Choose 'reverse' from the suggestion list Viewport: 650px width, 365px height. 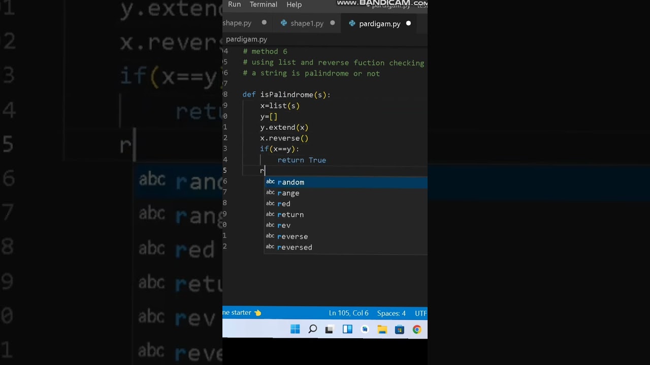tap(346, 236)
